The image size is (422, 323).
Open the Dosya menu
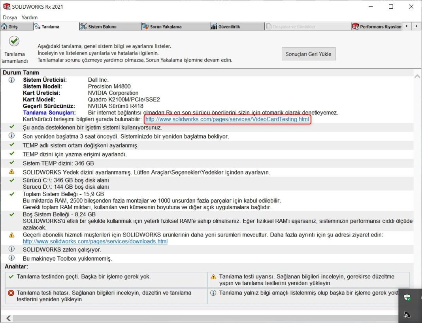click(x=10, y=17)
